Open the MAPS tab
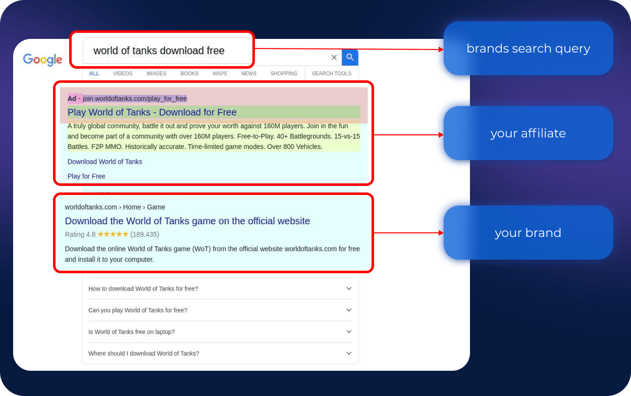Viewport: 631px width, 396px height. (x=220, y=73)
